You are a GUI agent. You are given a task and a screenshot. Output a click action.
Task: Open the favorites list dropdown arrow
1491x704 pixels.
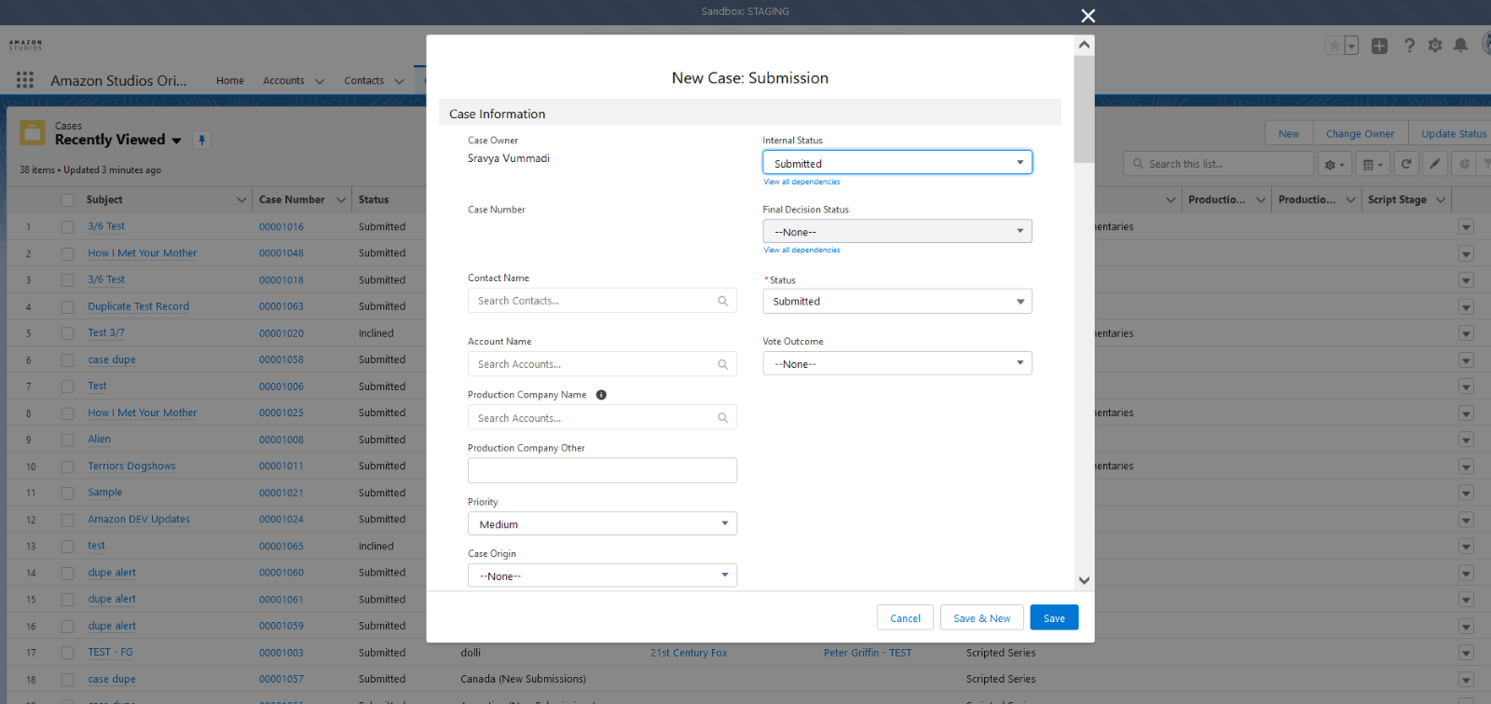(1351, 46)
